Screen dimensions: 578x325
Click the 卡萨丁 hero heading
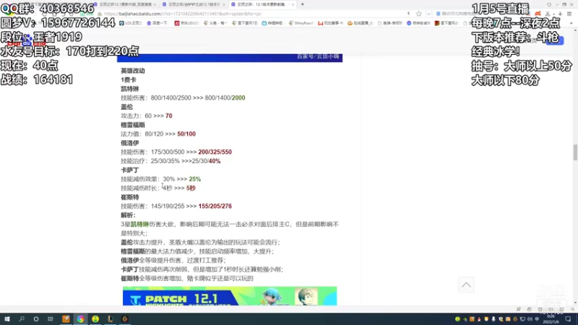click(130, 170)
